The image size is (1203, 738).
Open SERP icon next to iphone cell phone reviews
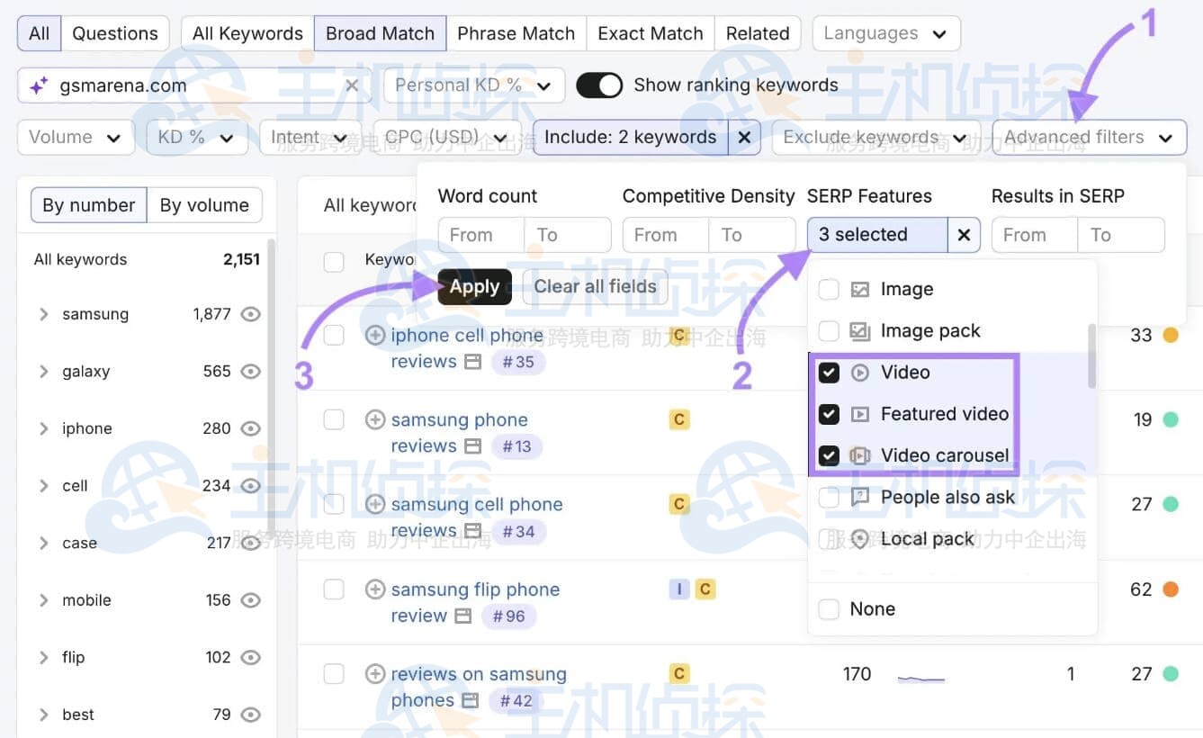[x=472, y=362]
